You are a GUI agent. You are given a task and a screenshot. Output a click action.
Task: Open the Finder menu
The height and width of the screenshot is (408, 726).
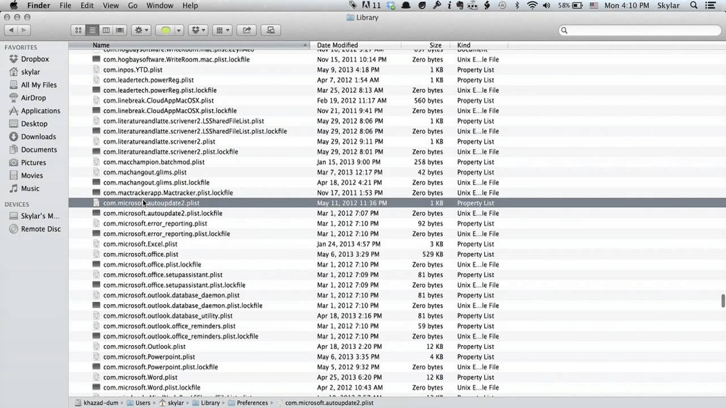pos(39,6)
